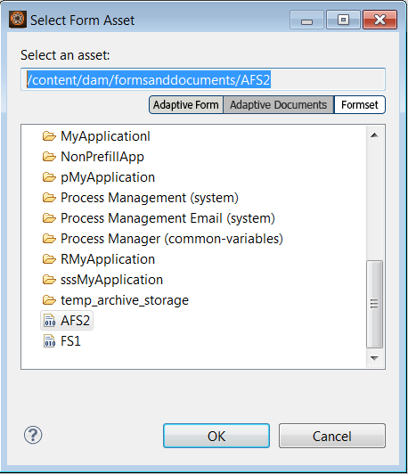This screenshot has height=474, width=408.
Task: Click the pMyApplication folder icon
Action: coord(49,177)
